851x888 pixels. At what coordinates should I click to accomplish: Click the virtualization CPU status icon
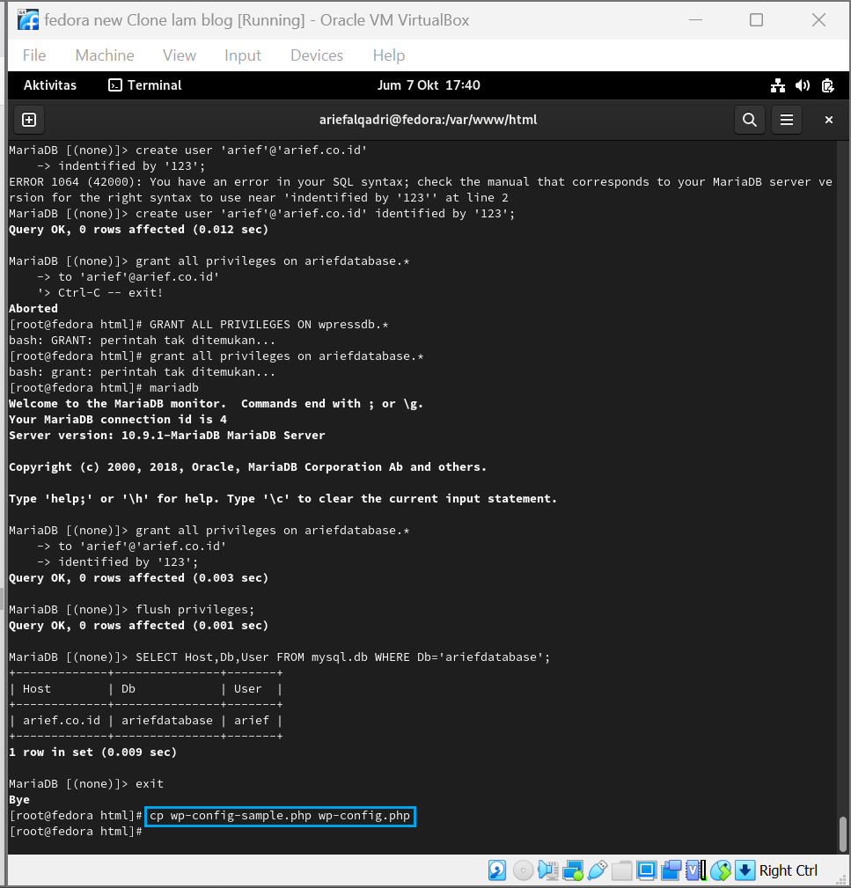[x=695, y=870]
